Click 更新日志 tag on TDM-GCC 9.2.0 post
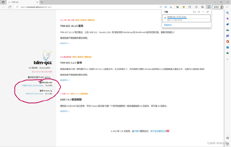This screenshot has height=147, width=231. (x=88, y=57)
